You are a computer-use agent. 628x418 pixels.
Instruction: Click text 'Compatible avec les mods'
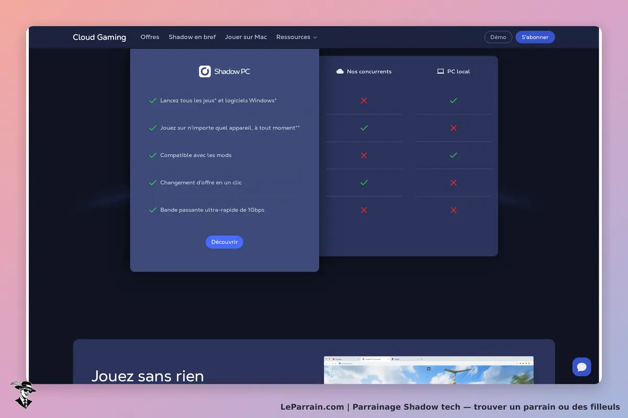coord(196,155)
